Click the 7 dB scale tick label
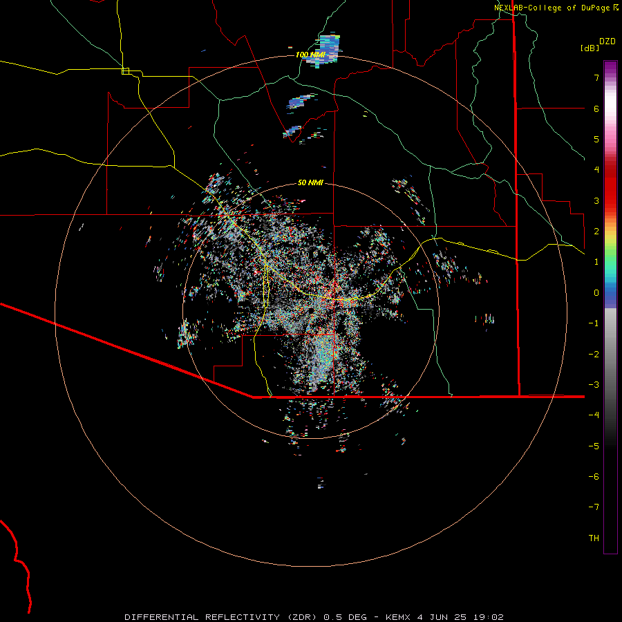This screenshot has height=622, width=622. (x=596, y=77)
